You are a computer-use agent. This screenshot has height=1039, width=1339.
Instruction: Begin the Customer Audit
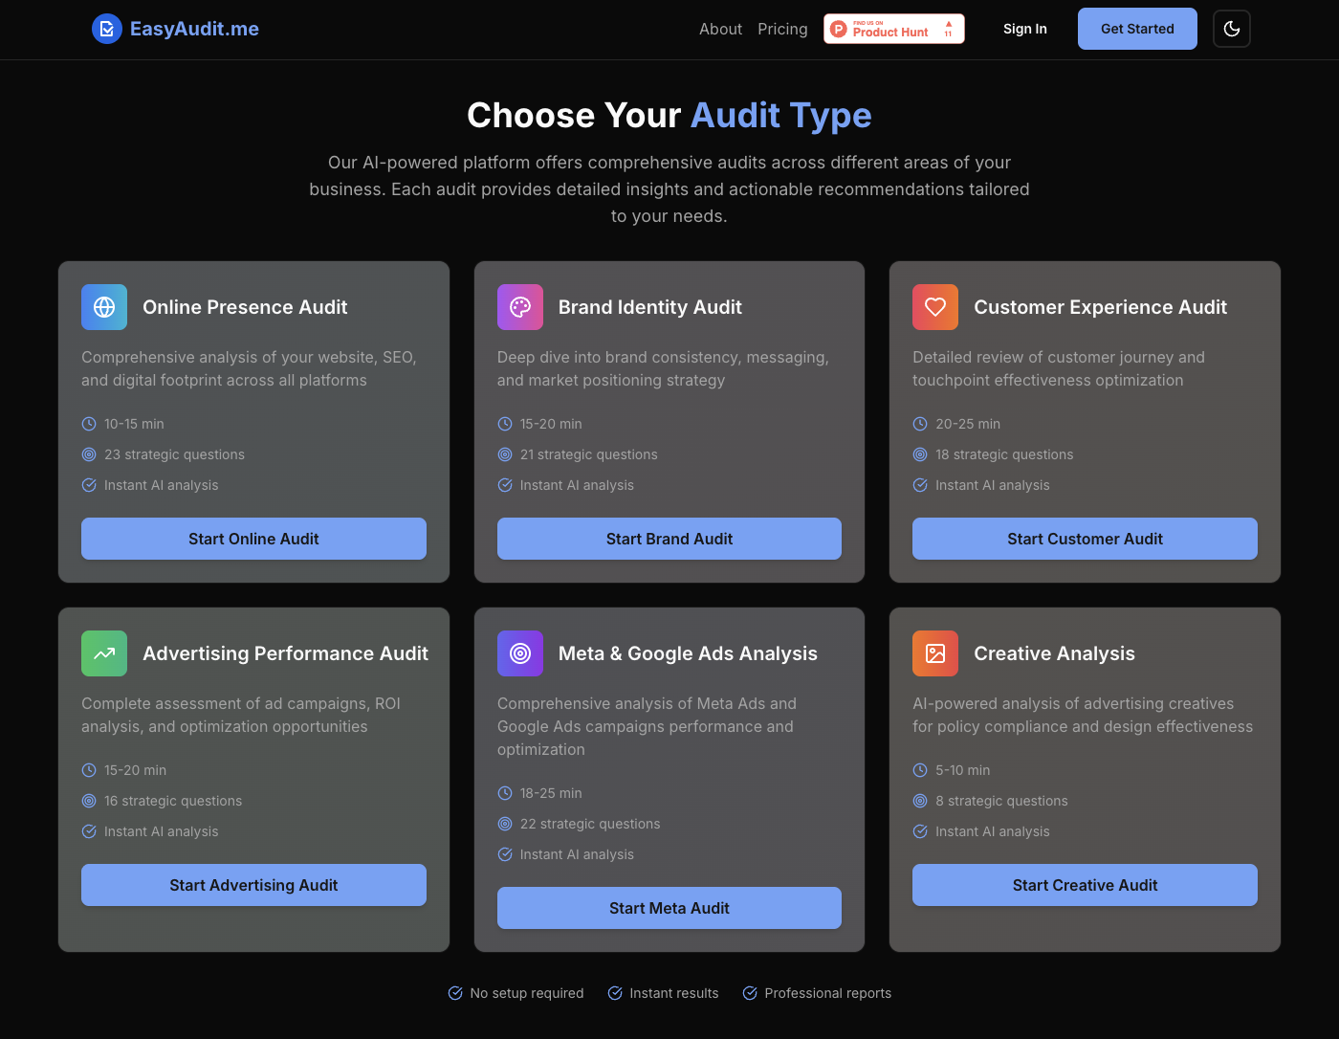(1085, 539)
